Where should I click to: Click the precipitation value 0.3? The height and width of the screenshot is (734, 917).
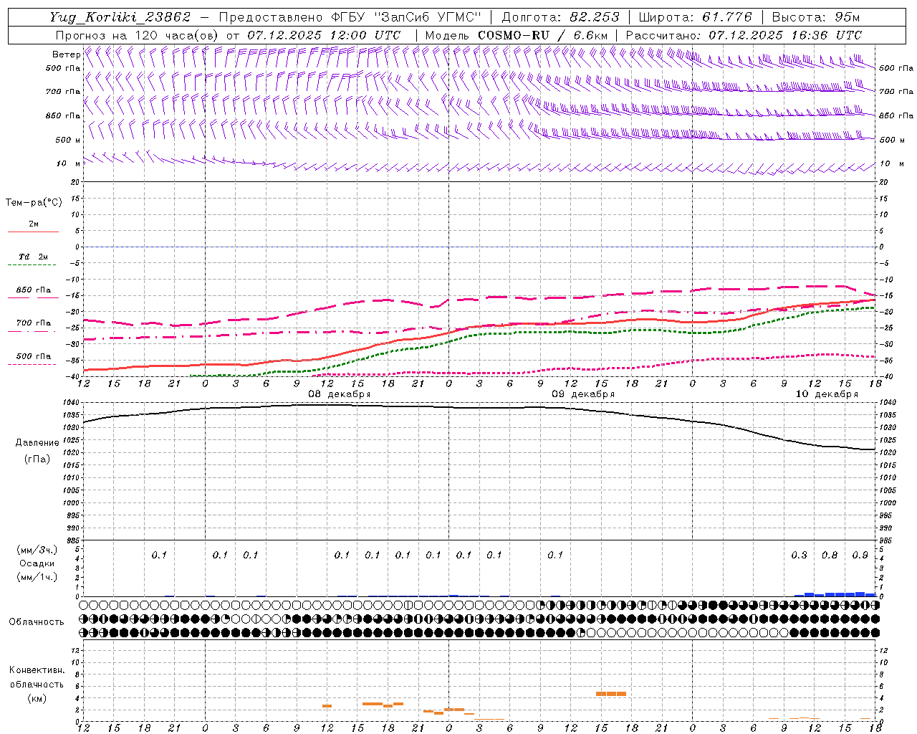click(799, 555)
